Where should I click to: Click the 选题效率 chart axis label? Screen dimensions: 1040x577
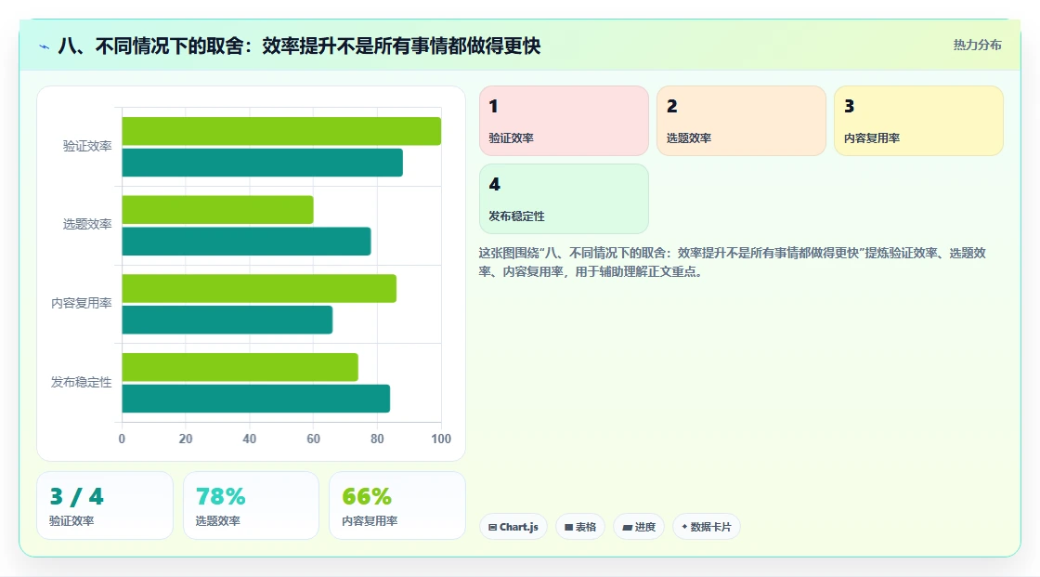point(87,225)
